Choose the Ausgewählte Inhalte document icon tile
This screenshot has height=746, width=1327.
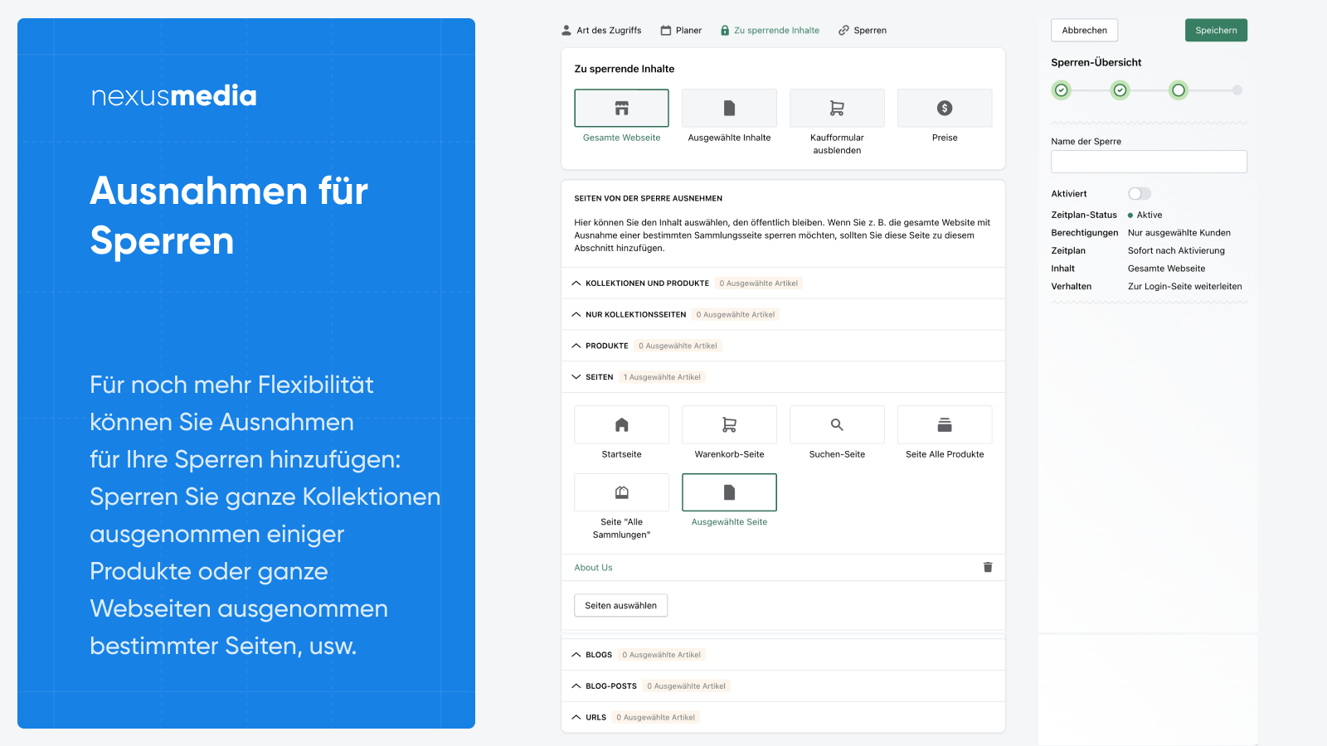point(729,108)
